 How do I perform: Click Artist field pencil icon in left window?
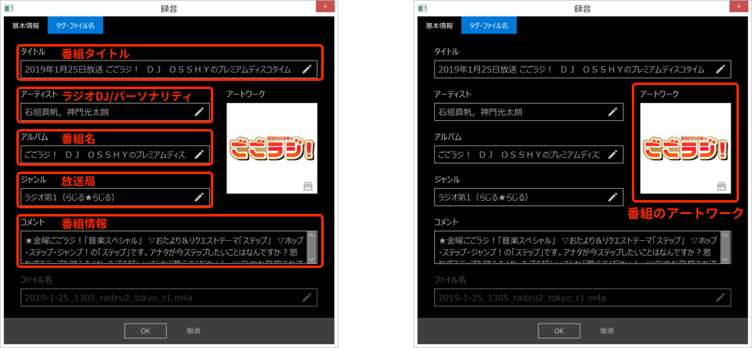pyautogui.click(x=199, y=112)
